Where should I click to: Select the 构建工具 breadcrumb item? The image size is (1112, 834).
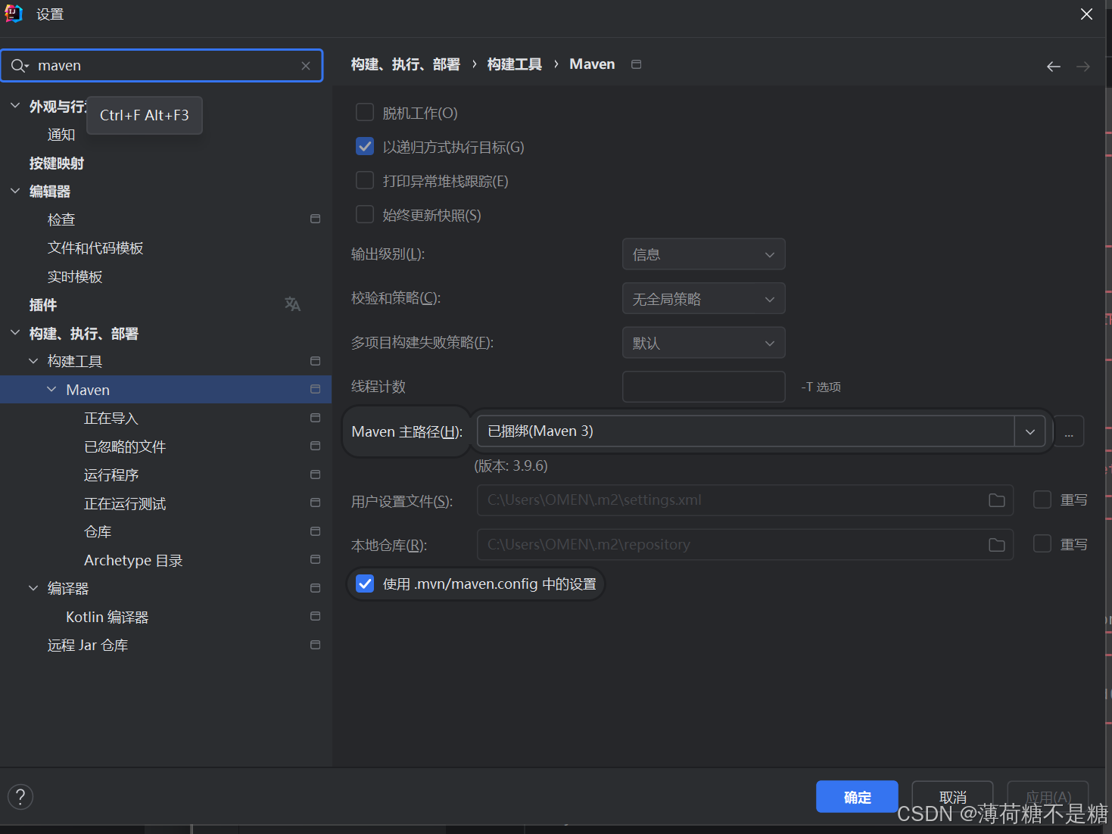coord(514,64)
